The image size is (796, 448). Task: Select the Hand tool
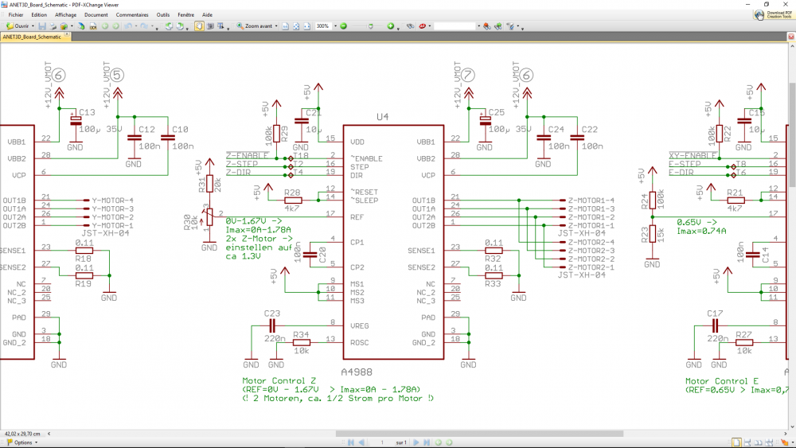199,26
